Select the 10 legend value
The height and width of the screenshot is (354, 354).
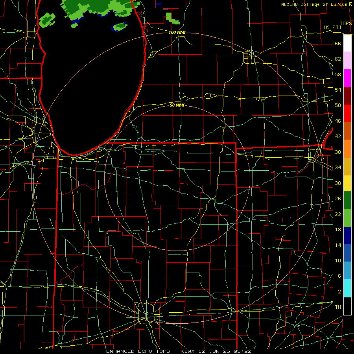point(338,260)
